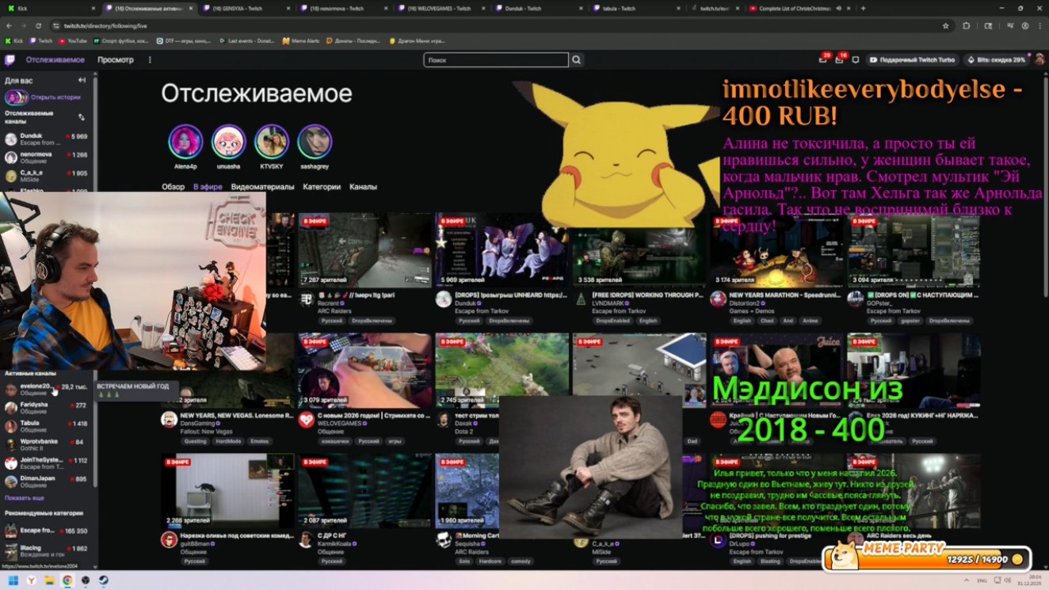This screenshot has width=1049, height=590.
Task: Open Faridysha channel in sidebar
Action: [x=46, y=408]
